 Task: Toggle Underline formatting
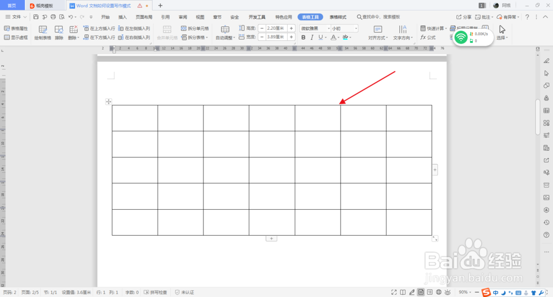(x=320, y=38)
